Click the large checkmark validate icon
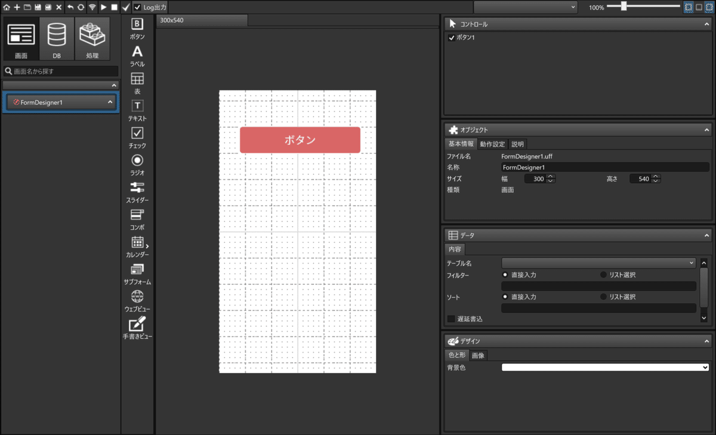 [x=126, y=7]
